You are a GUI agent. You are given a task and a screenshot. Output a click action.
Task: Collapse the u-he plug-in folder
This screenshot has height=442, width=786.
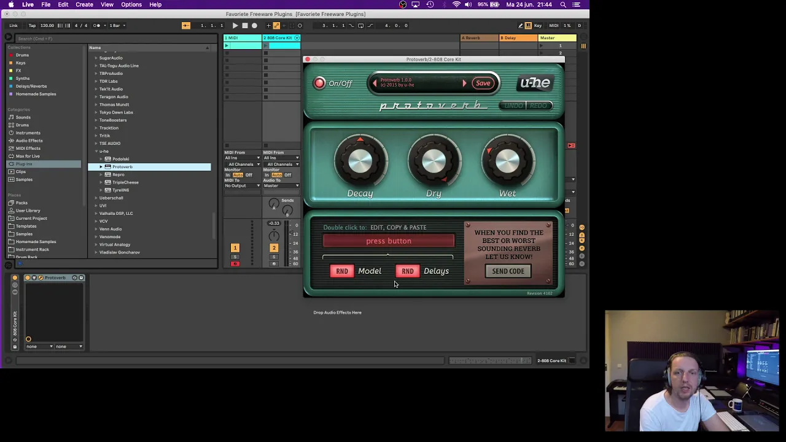[x=96, y=151]
